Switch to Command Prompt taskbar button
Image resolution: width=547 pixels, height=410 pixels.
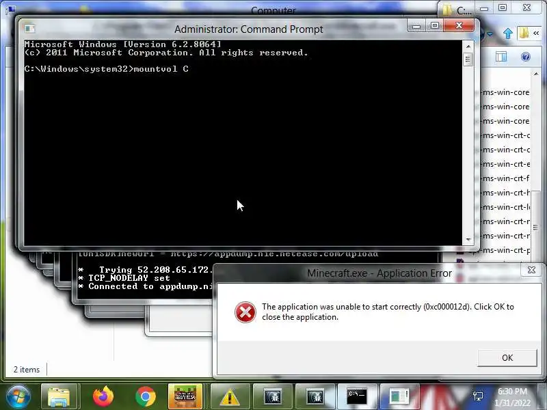click(356, 397)
